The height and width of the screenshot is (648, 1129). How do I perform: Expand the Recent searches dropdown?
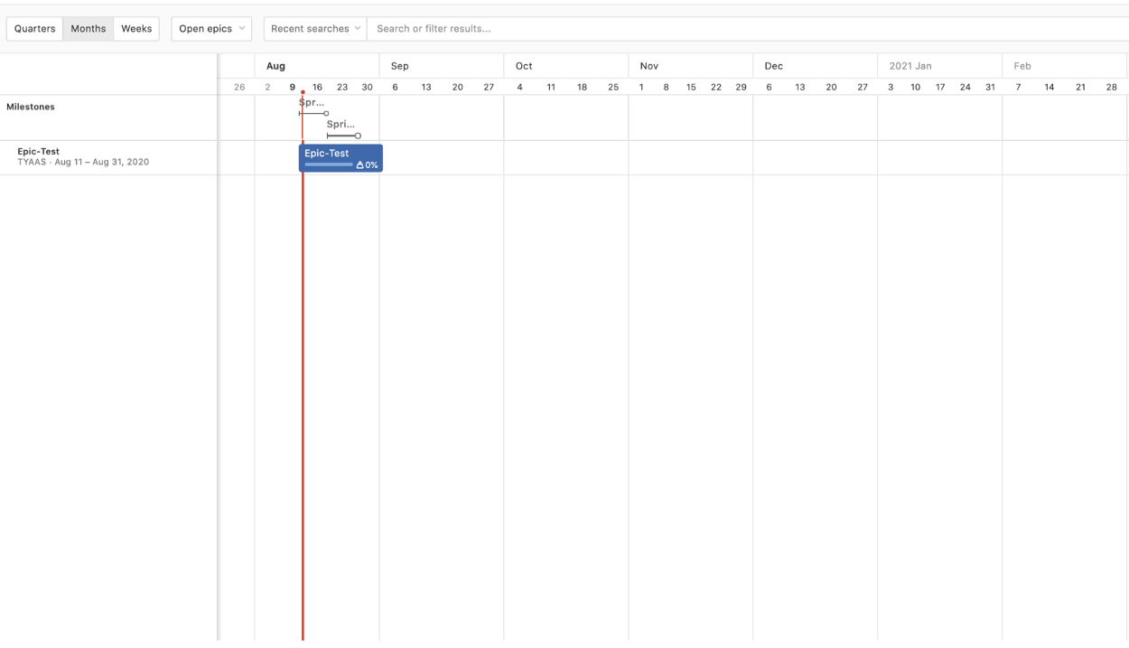click(x=315, y=29)
